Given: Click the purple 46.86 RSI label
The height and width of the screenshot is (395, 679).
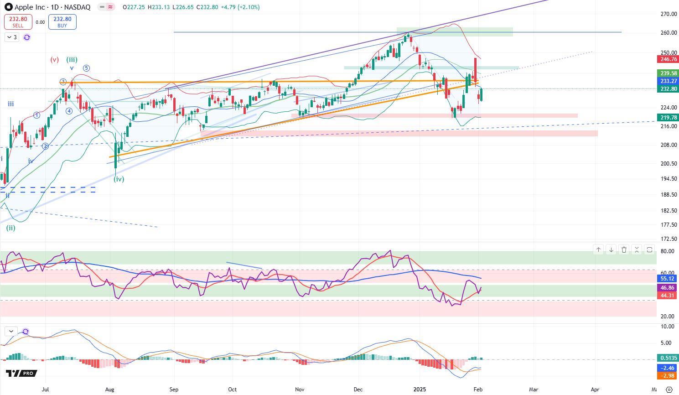Looking at the screenshot, I should [x=667, y=288].
